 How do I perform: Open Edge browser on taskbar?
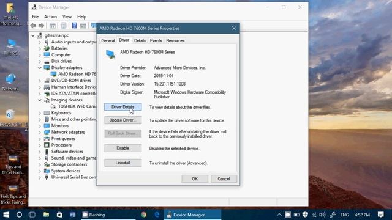point(157,215)
